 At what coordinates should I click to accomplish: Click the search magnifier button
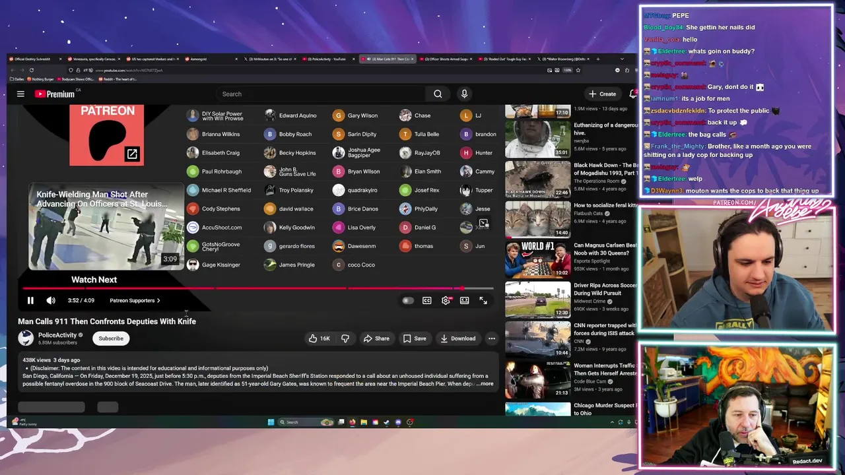438,94
